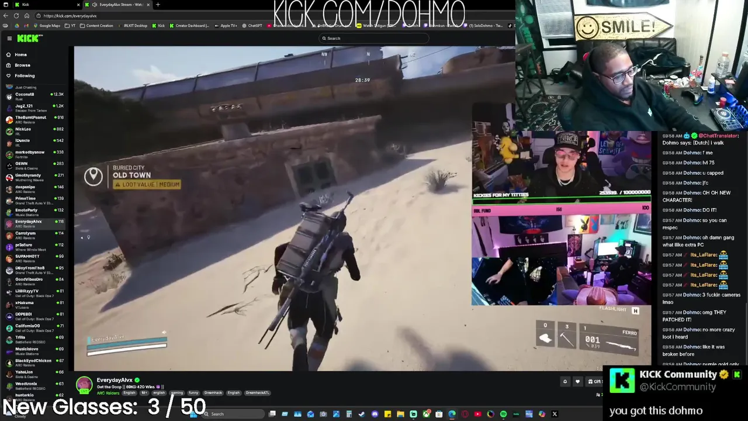
Task: Open CoconutB channel in sidebar
Action: pyautogui.click(x=35, y=96)
